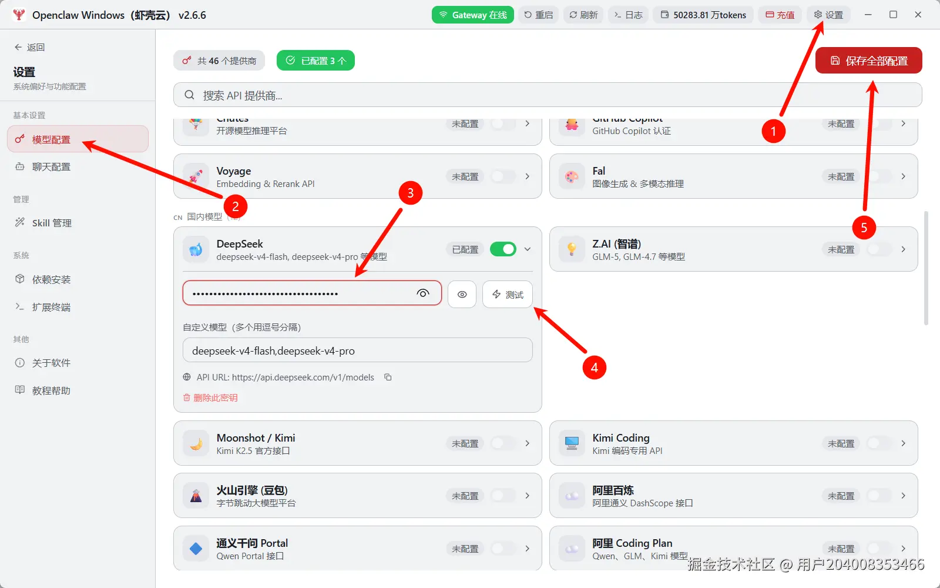
Task: Click the GitHub Copilot provider icon
Action: coord(572,125)
